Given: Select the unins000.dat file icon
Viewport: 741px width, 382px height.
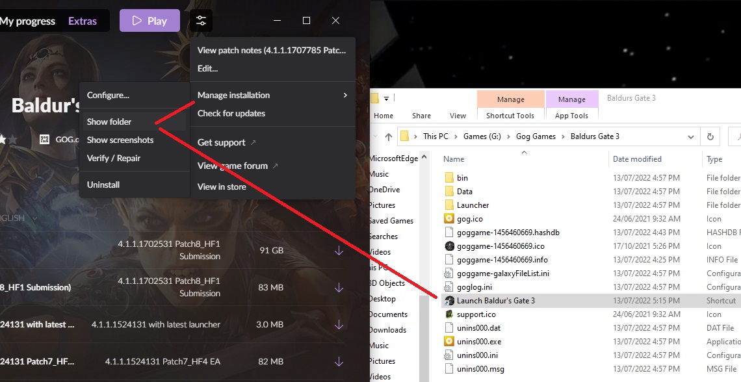Looking at the screenshot, I should 449,327.
